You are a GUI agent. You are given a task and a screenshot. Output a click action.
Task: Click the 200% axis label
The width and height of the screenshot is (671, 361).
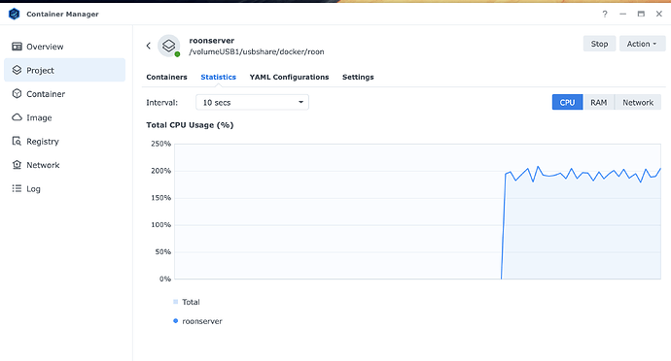tap(160, 171)
